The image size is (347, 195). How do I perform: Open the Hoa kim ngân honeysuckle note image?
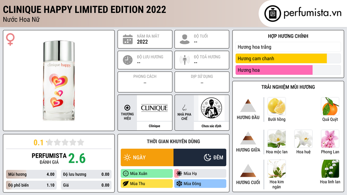coord(277,169)
